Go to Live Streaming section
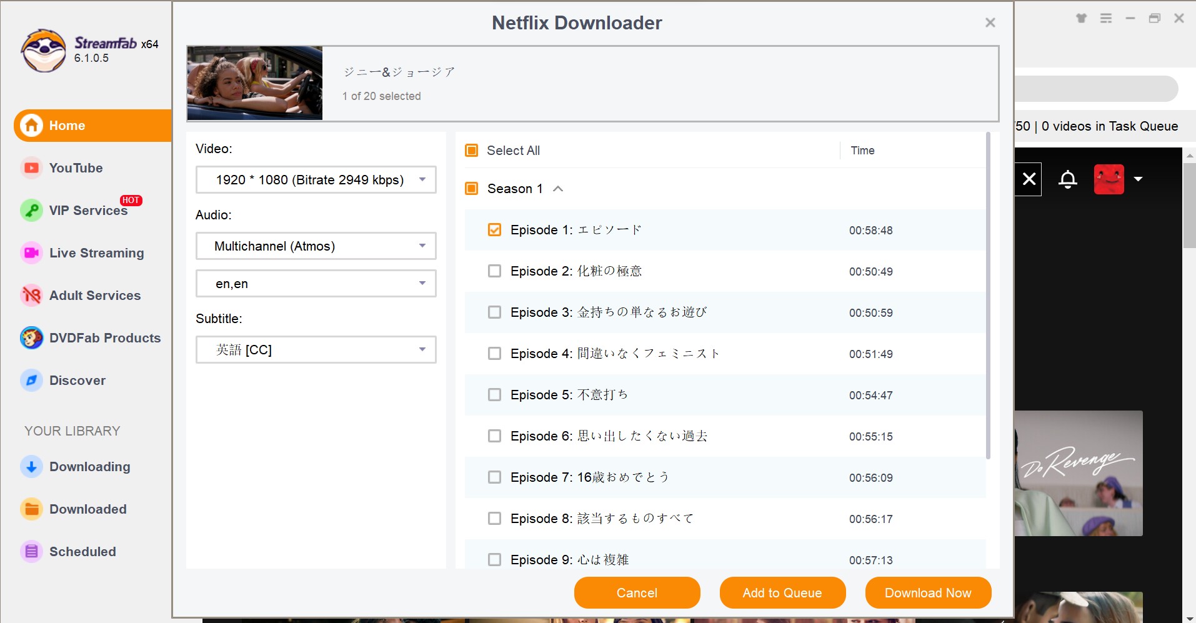The height and width of the screenshot is (623, 1196). click(96, 253)
